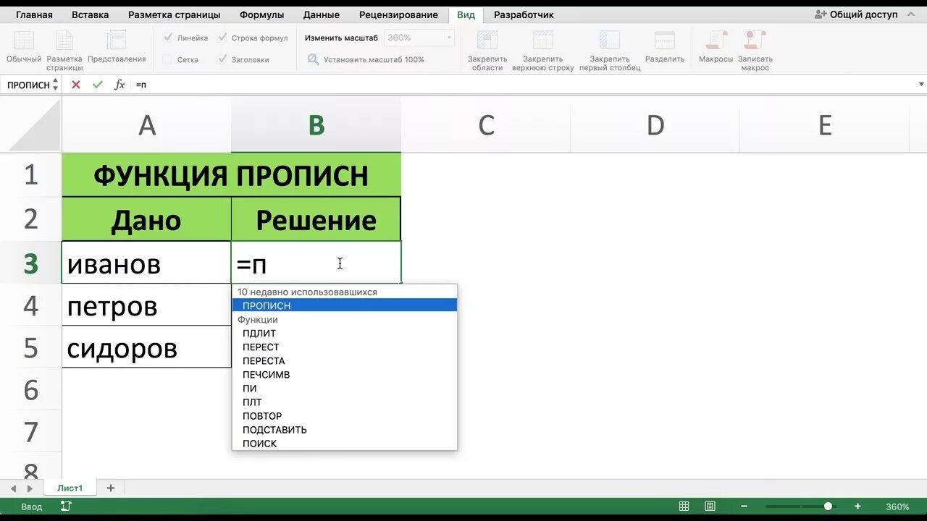Click Закрепить области freeze panes icon
Image resolution: width=927 pixels, height=521 pixels.
[x=487, y=41]
